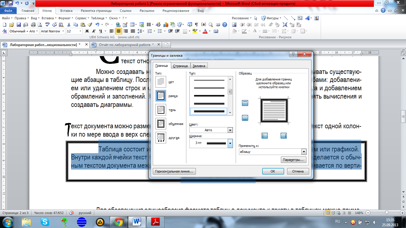
Task: Switch to the 'Заливка' tab in dialog
Action: coord(199,66)
